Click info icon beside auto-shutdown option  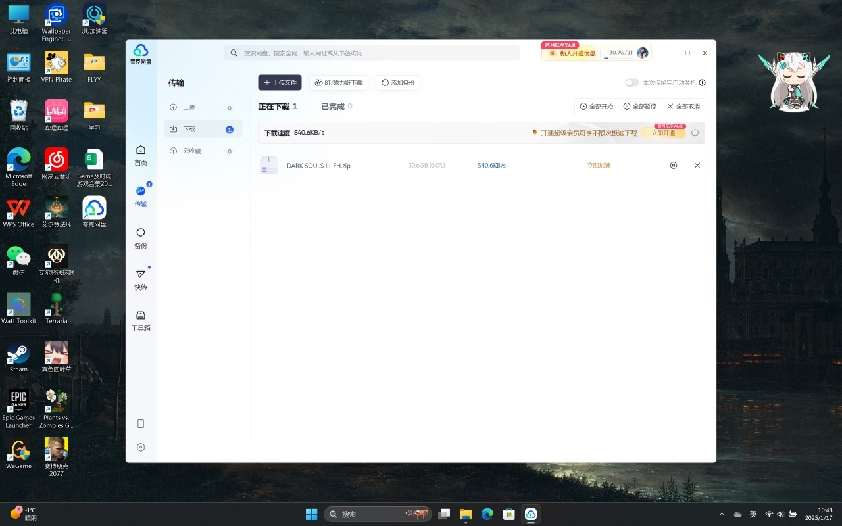click(x=702, y=83)
